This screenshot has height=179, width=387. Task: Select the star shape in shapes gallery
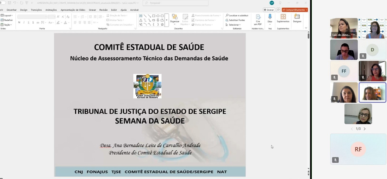pos(162,24)
